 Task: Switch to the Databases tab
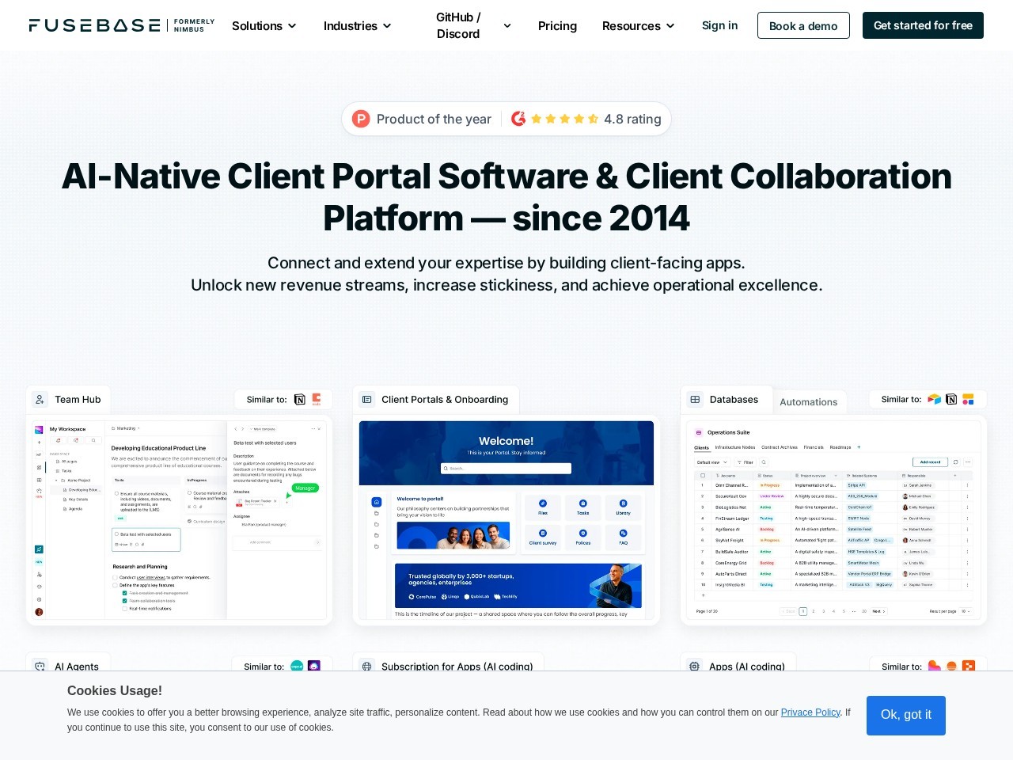point(726,400)
